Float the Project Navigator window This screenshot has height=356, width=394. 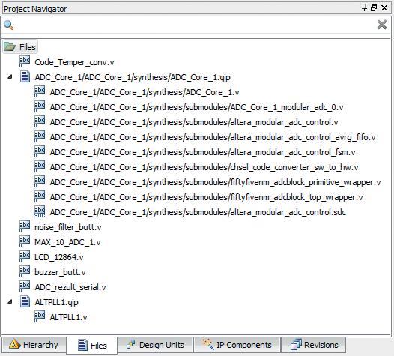[374, 7]
